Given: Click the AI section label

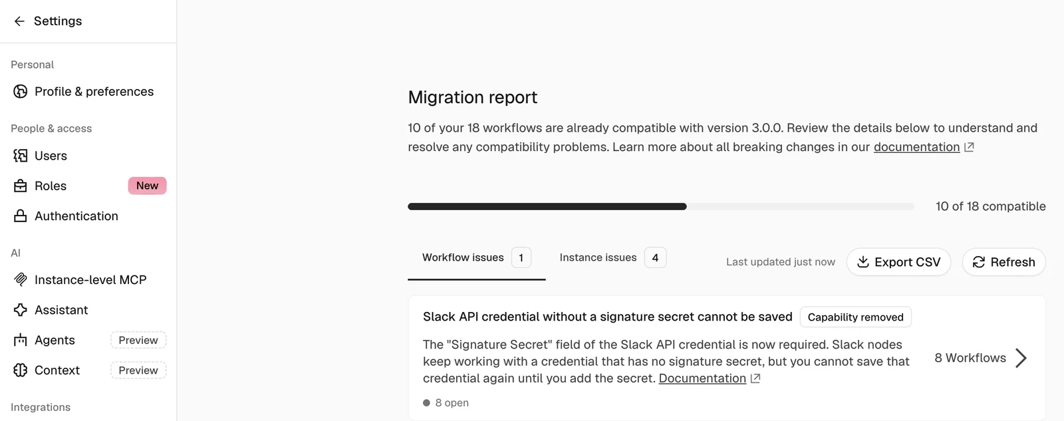Looking at the screenshot, I should 15,253.
